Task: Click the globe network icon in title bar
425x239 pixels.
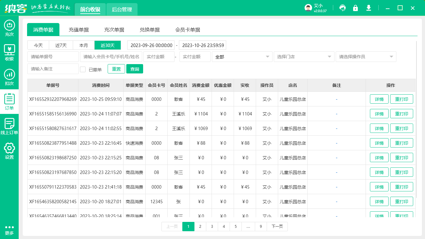Action: point(343,8)
